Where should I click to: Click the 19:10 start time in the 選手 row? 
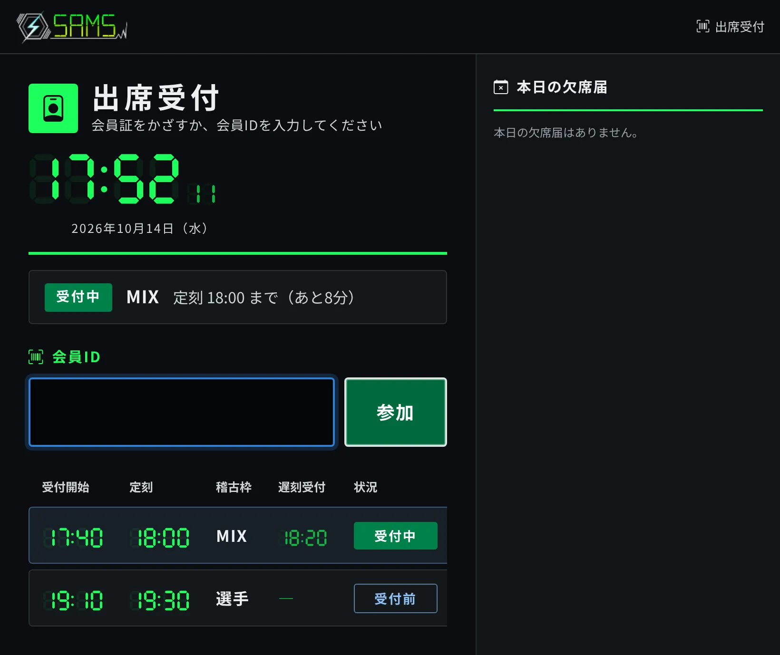coord(73,600)
